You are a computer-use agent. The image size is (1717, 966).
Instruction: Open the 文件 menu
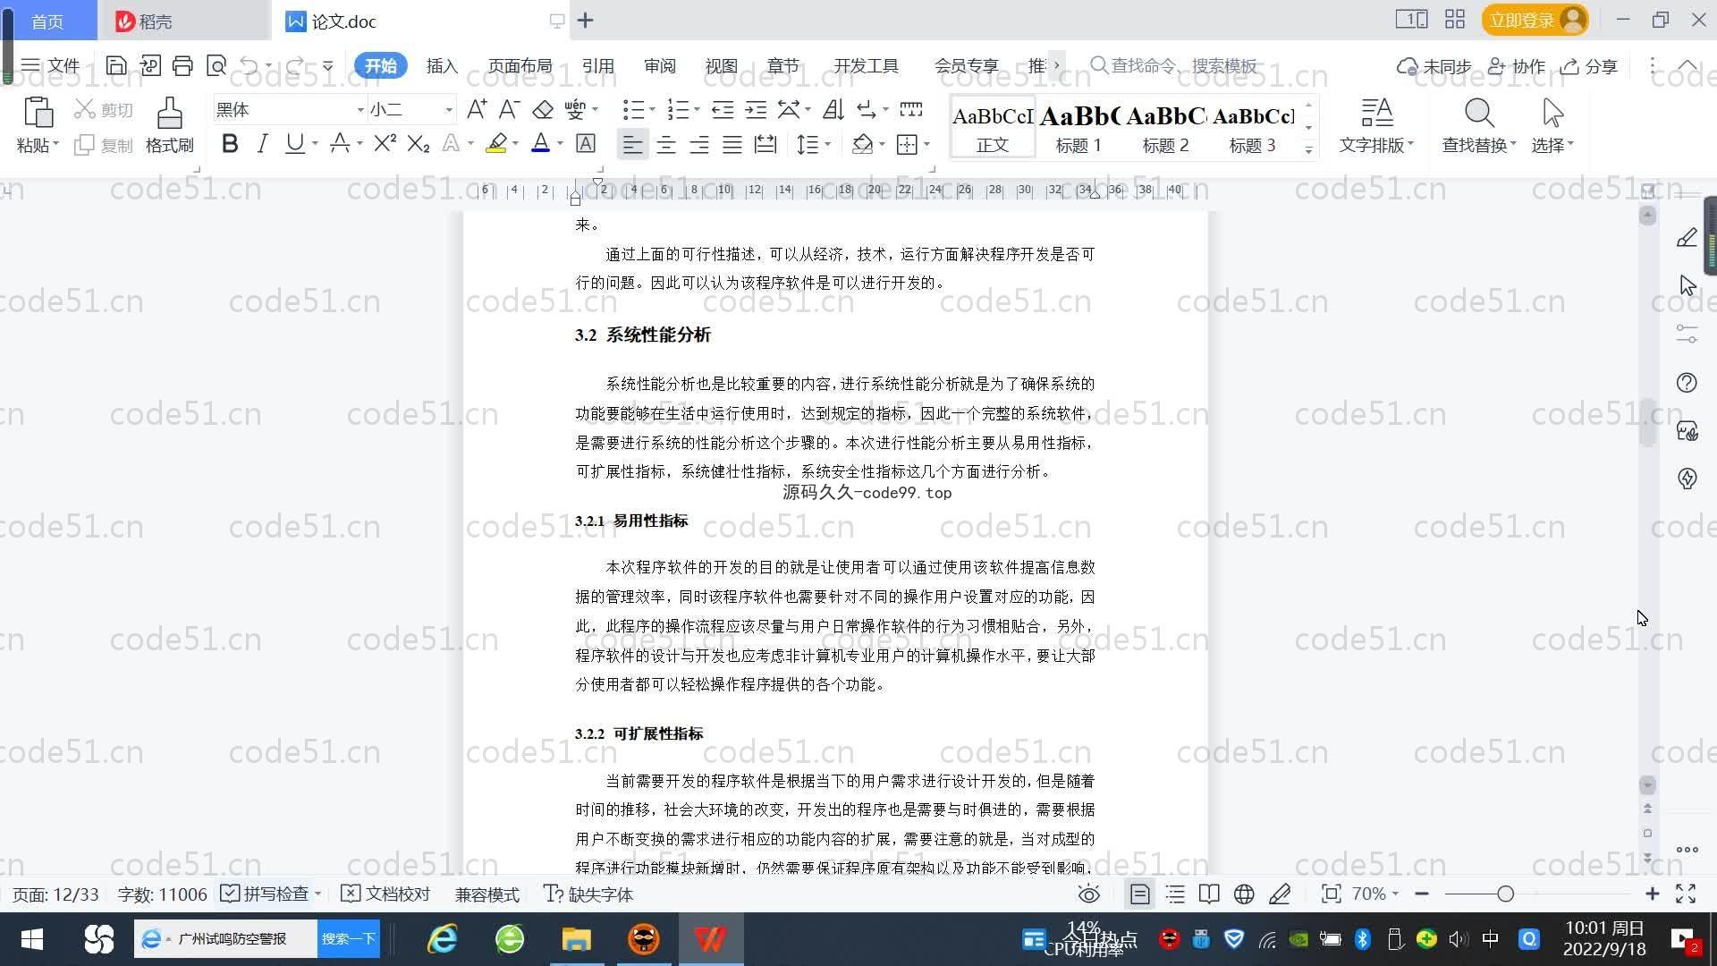point(50,66)
